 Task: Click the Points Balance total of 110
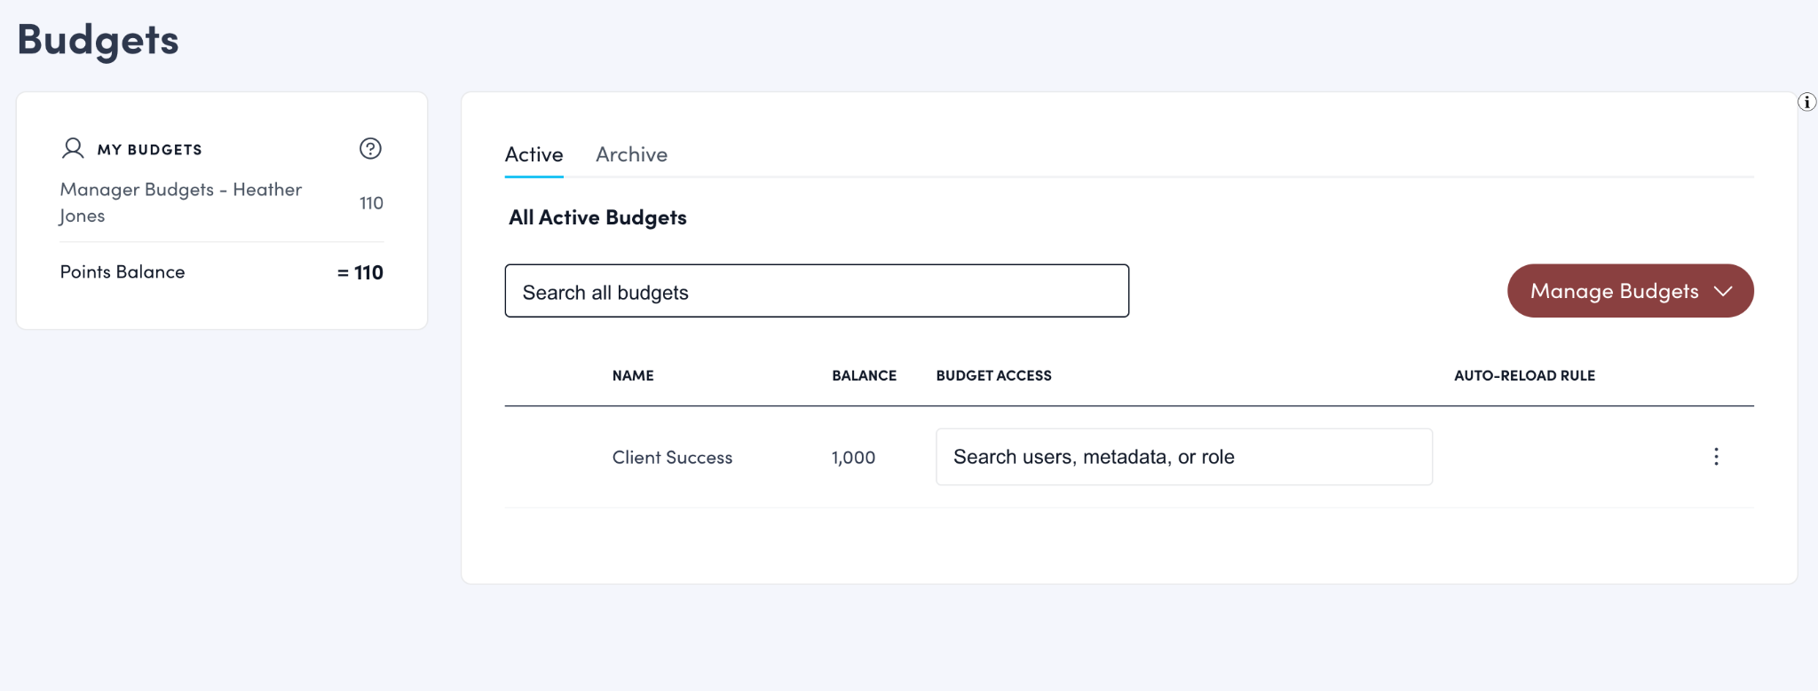(x=361, y=272)
